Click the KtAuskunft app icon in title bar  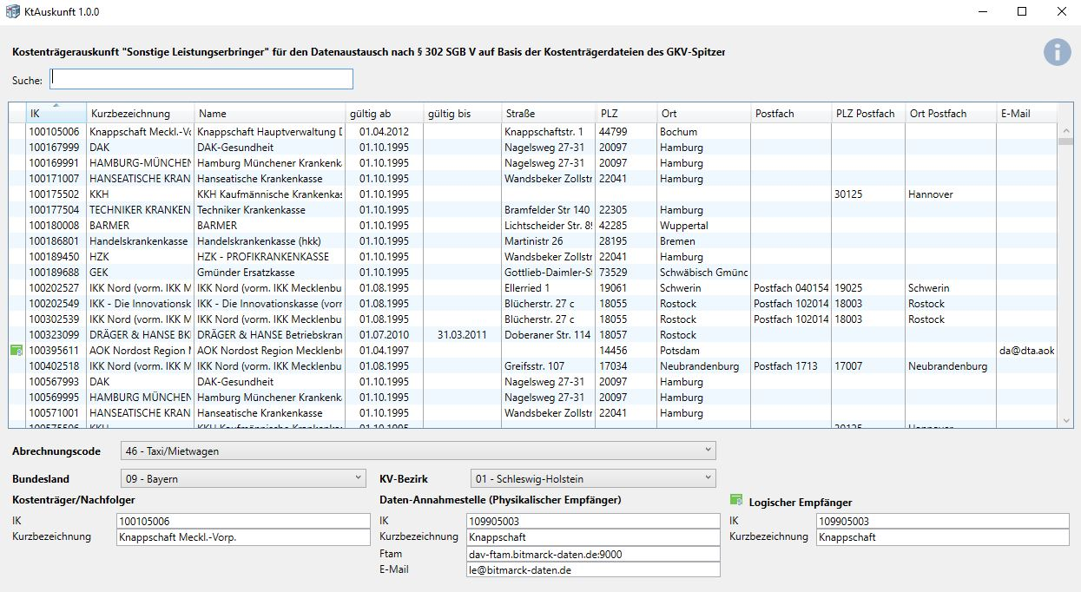click(12, 12)
